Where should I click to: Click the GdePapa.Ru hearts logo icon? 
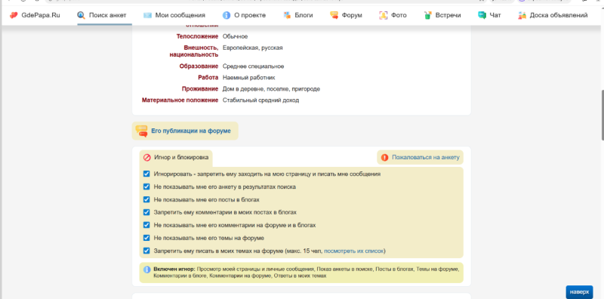pos(14,15)
